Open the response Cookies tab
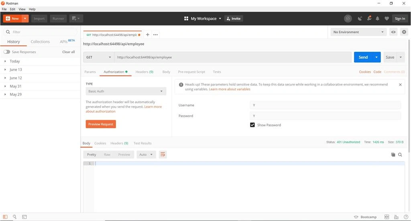The width and height of the screenshot is (411, 221). tap(100, 143)
